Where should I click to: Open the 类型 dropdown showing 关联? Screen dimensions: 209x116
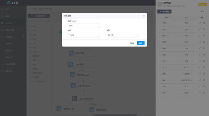pyautogui.click(x=84, y=35)
